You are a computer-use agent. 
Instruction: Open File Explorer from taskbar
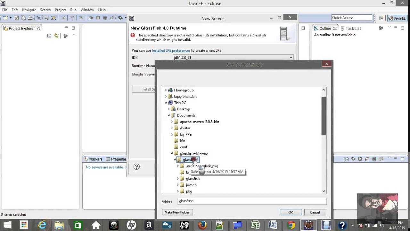[x=60, y=225]
